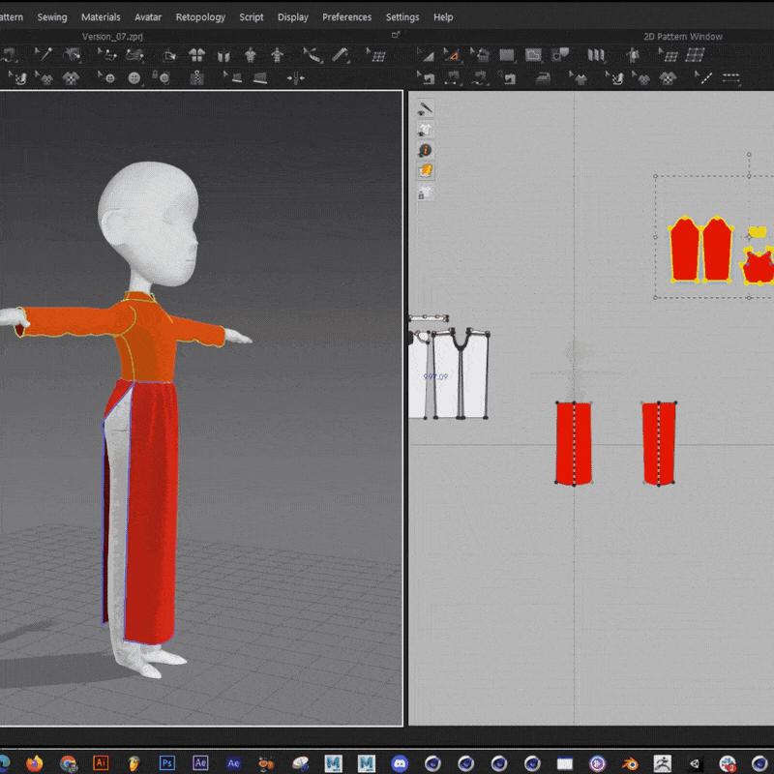This screenshot has width=774, height=774.
Task: Open Blender from the taskbar
Action: tap(629, 762)
